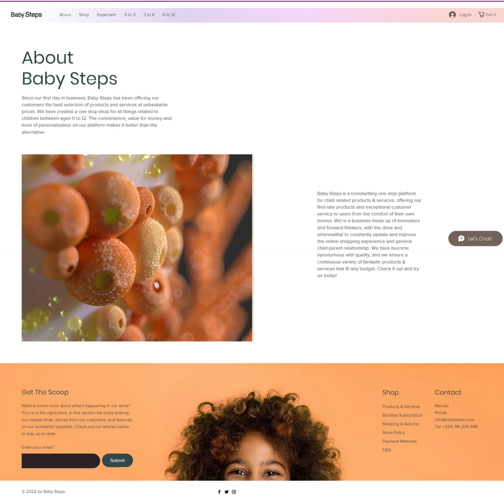This screenshot has height=502, width=504.
Task: Open the Shipping & Returns link
Action: [x=400, y=424]
